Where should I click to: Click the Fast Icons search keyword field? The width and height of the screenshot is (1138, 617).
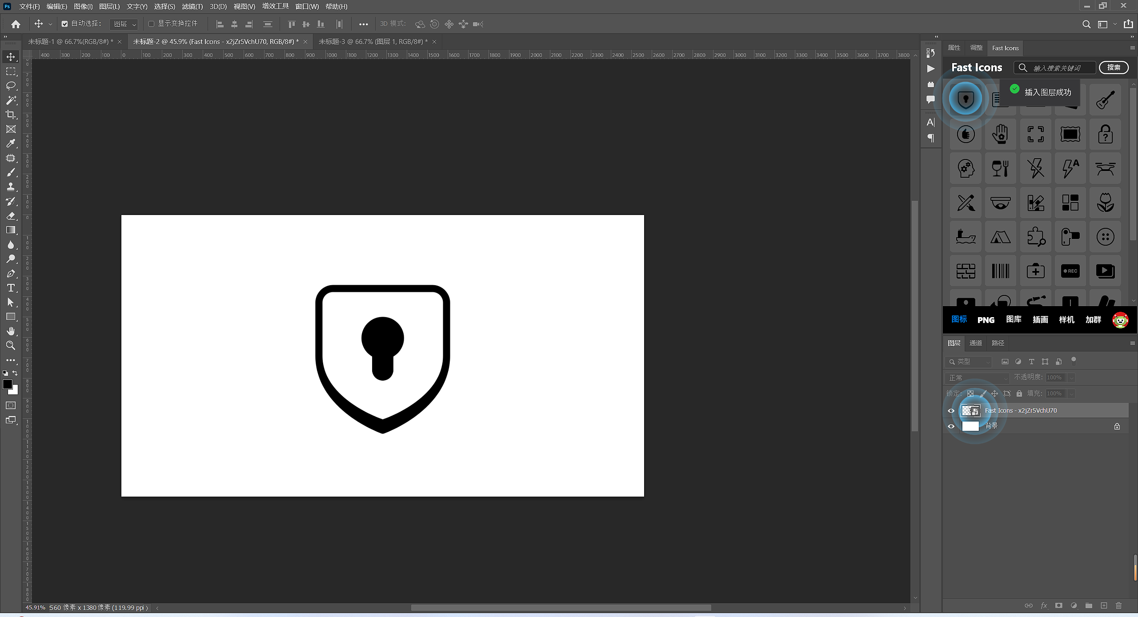1054,68
